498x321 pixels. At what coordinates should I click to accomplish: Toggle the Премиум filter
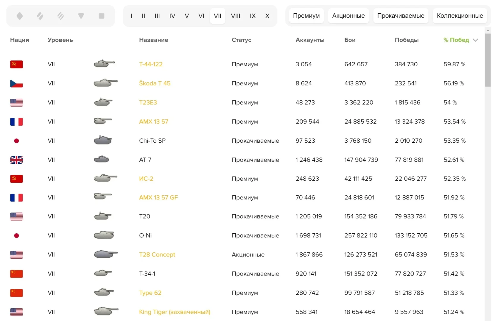pyautogui.click(x=306, y=16)
